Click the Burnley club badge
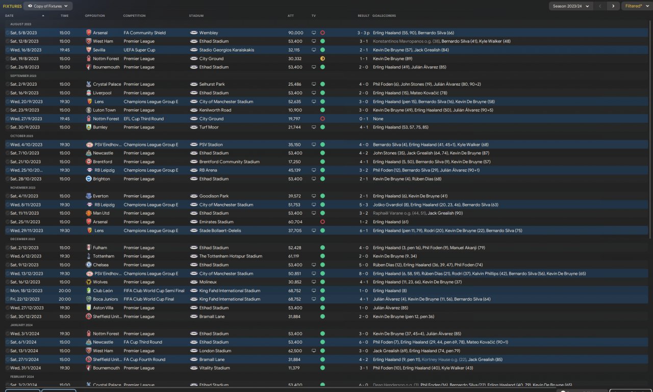Viewport: 653px width, 392px height. tap(89, 127)
